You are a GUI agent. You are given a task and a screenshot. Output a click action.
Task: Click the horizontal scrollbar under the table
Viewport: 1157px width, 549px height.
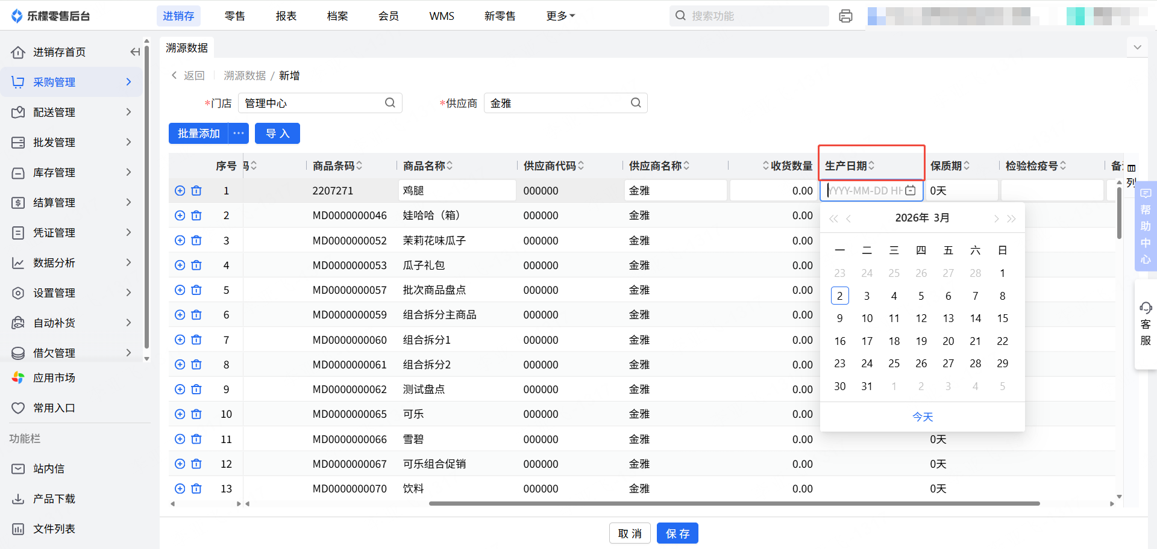(x=734, y=503)
